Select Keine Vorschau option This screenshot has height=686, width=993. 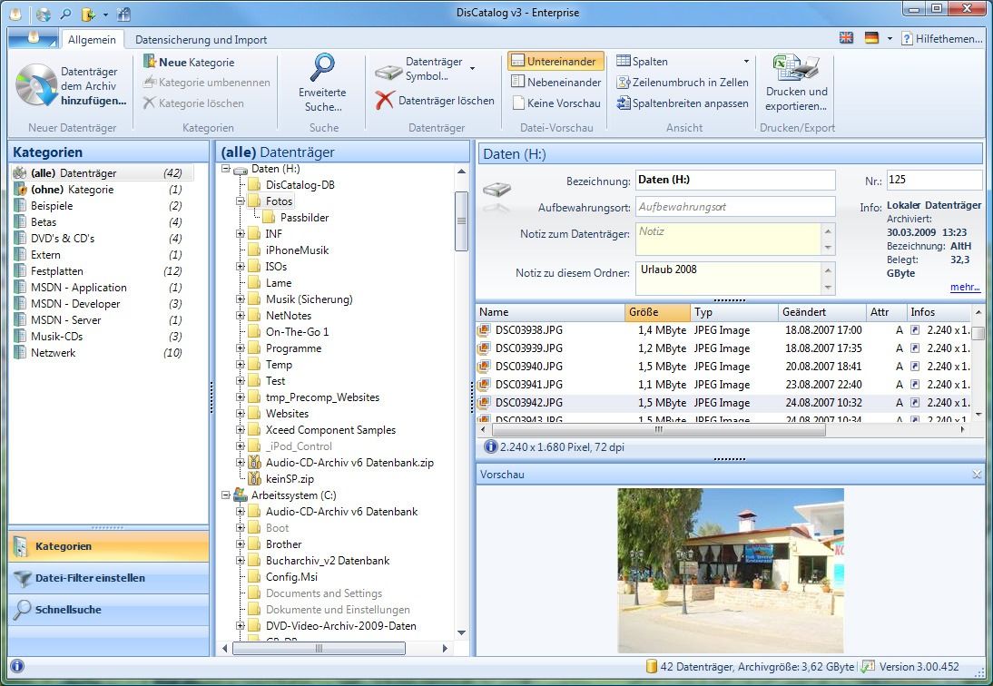point(555,103)
